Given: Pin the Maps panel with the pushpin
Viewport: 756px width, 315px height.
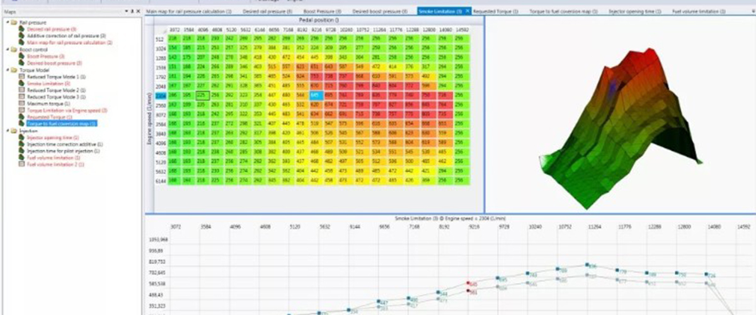Looking at the screenshot, I should pyautogui.click(x=132, y=11).
